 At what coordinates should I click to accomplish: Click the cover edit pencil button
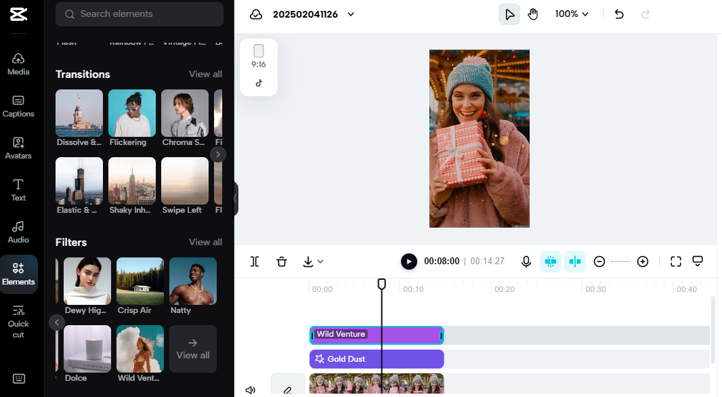[x=288, y=385]
